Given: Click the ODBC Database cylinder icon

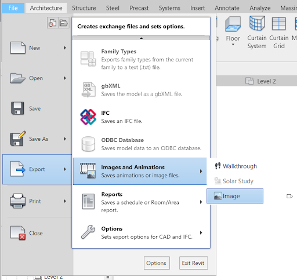Looking at the screenshot, I should coord(88,144).
